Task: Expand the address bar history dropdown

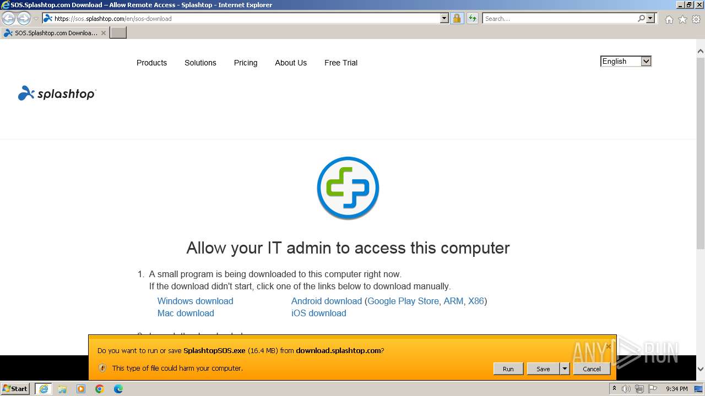Action: [444, 18]
